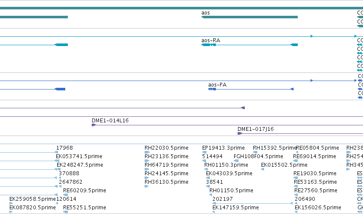
Task: Select the EK015502.5prime feature label
Action: [284, 165]
